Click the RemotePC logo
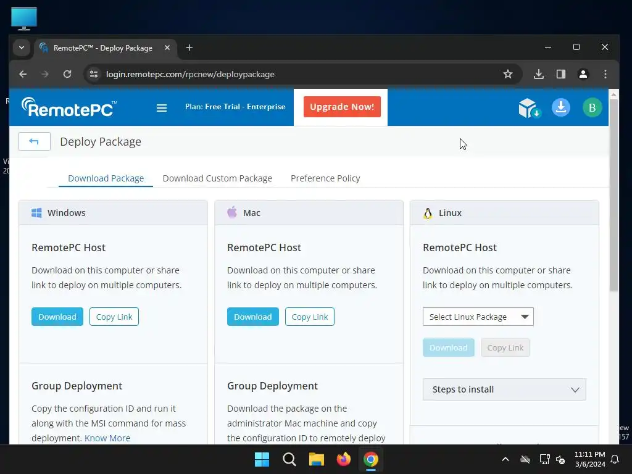632x474 pixels. coord(69,107)
